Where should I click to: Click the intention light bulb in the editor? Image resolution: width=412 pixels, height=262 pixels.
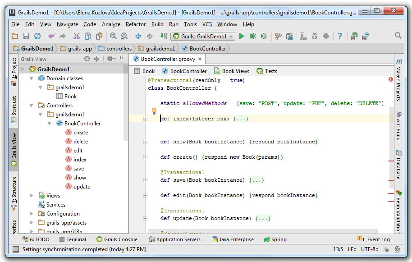coord(153,111)
